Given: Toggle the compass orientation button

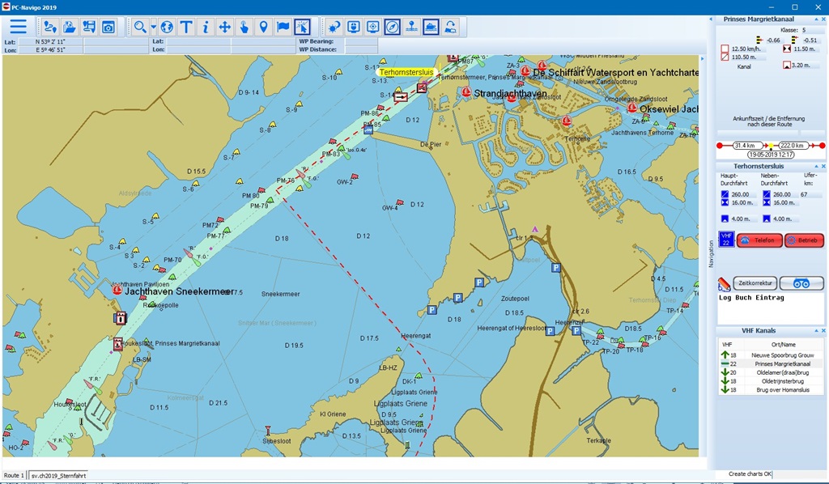Looking at the screenshot, I should [x=393, y=27].
